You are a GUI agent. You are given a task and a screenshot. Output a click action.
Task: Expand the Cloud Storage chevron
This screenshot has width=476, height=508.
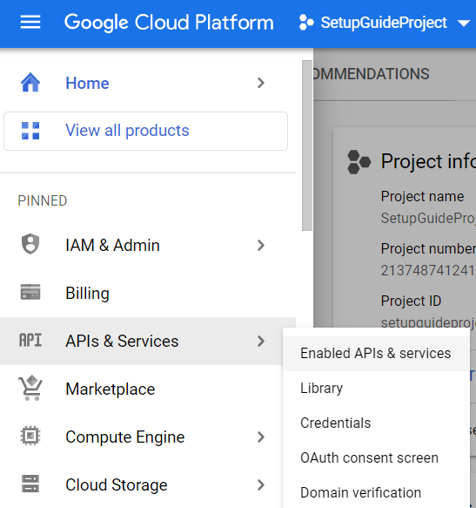click(x=261, y=485)
